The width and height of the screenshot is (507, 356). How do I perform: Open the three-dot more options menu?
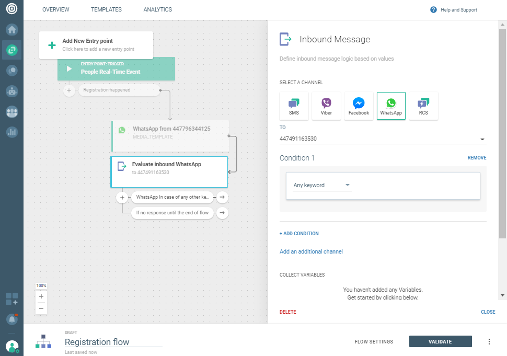click(x=489, y=342)
